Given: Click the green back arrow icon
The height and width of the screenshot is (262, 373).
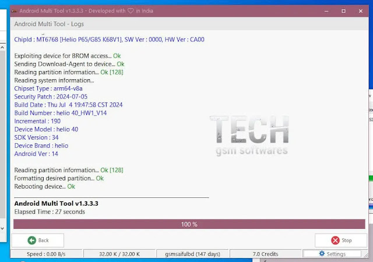Looking at the screenshot, I should [x=31, y=240].
